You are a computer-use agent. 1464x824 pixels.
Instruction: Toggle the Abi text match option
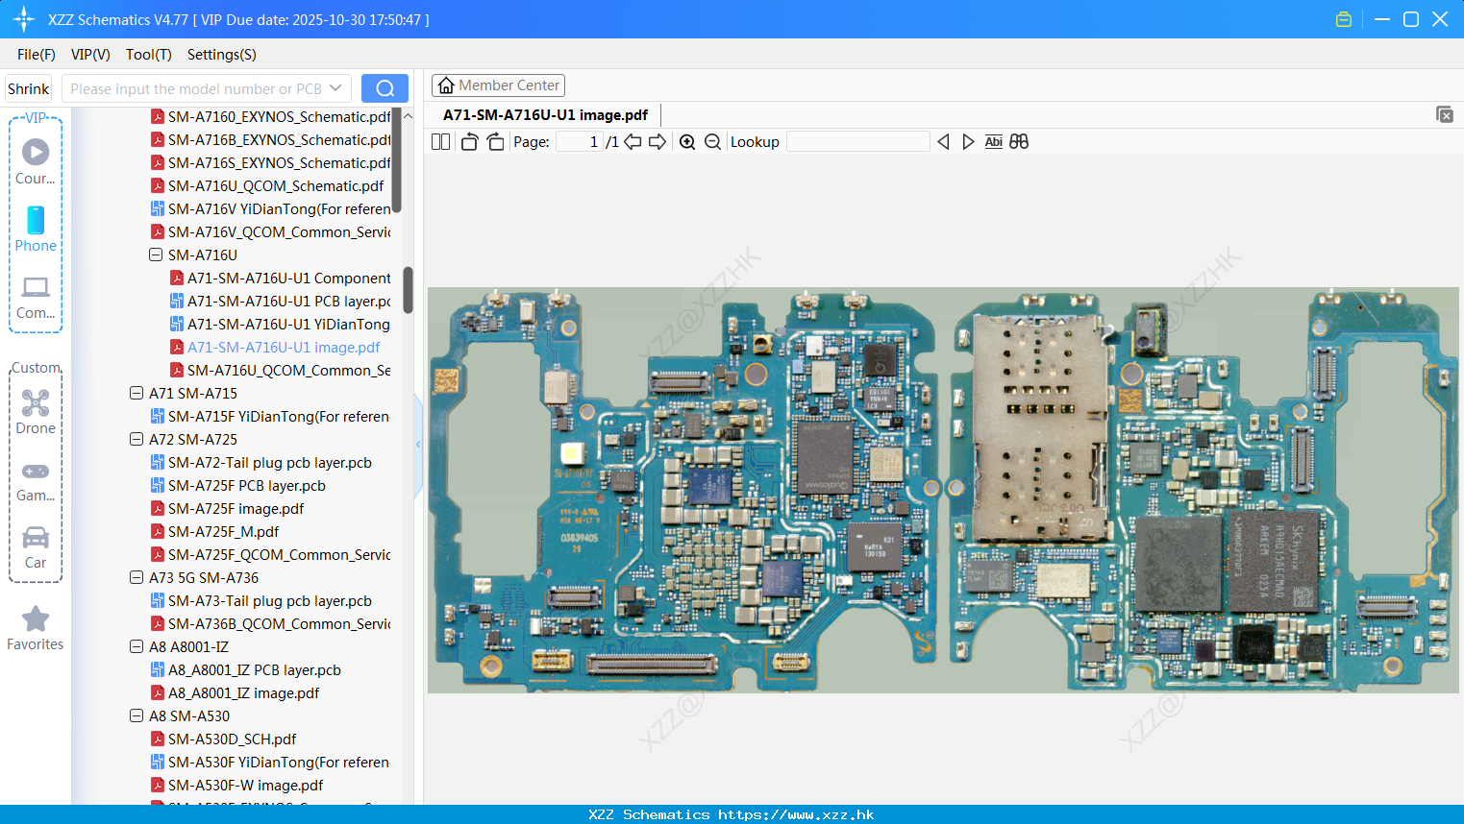point(994,142)
